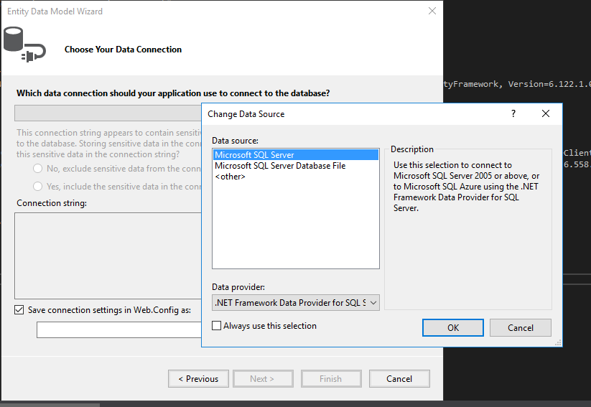Viewport: 591px width, 407px height.
Task: Close the Entity Data Model Wizard window
Action: click(432, 11)
